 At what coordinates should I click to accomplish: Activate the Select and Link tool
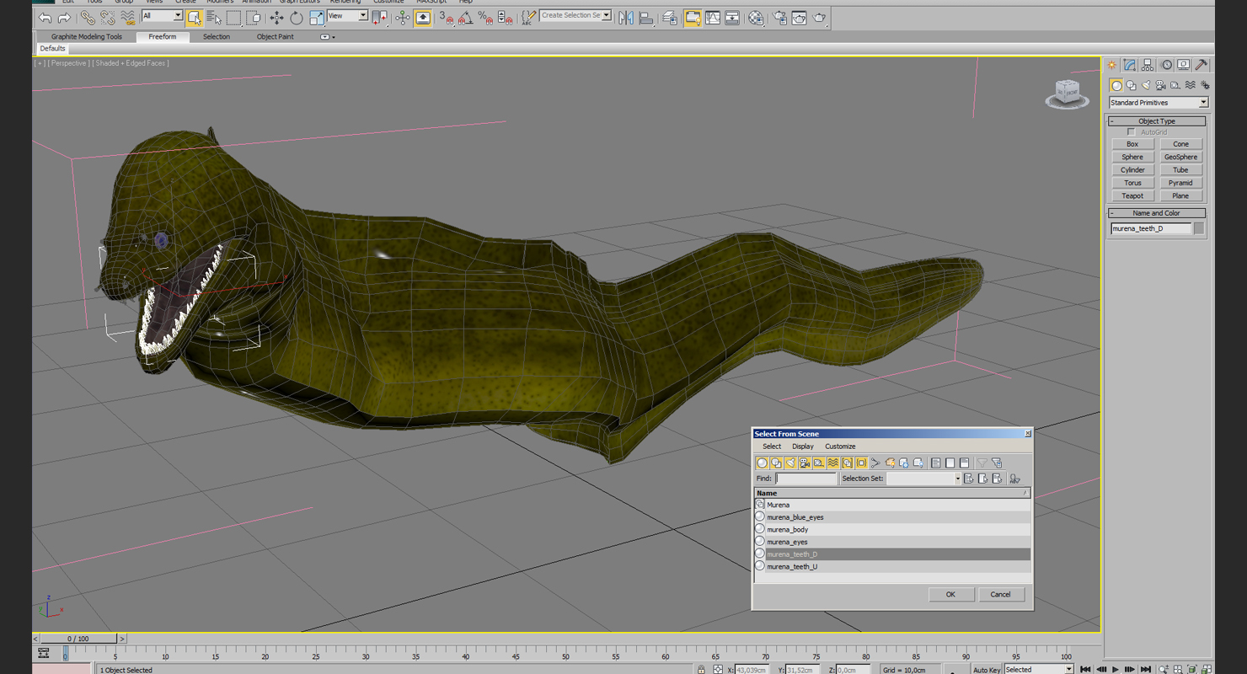click(88, 18)
